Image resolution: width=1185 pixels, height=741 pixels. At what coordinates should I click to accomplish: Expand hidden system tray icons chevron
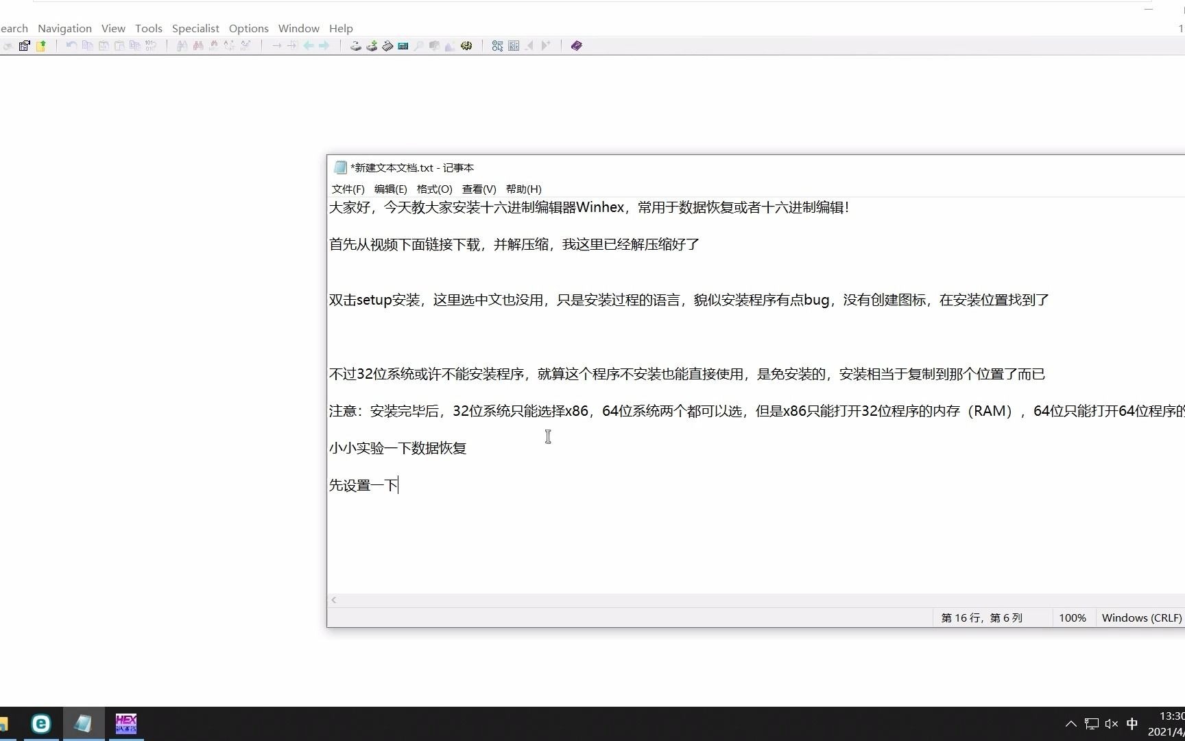1071,724
